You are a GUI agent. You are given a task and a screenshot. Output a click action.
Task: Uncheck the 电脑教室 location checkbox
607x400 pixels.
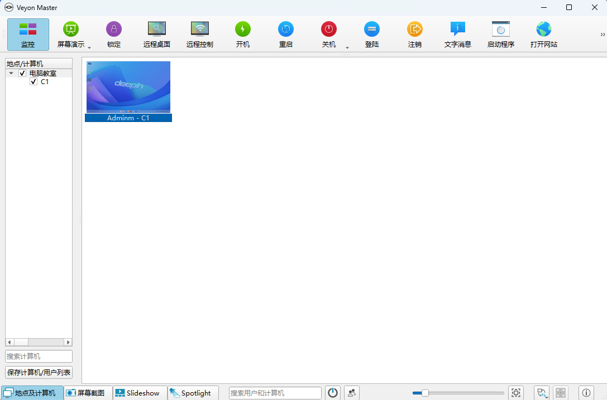pos(22,73)
